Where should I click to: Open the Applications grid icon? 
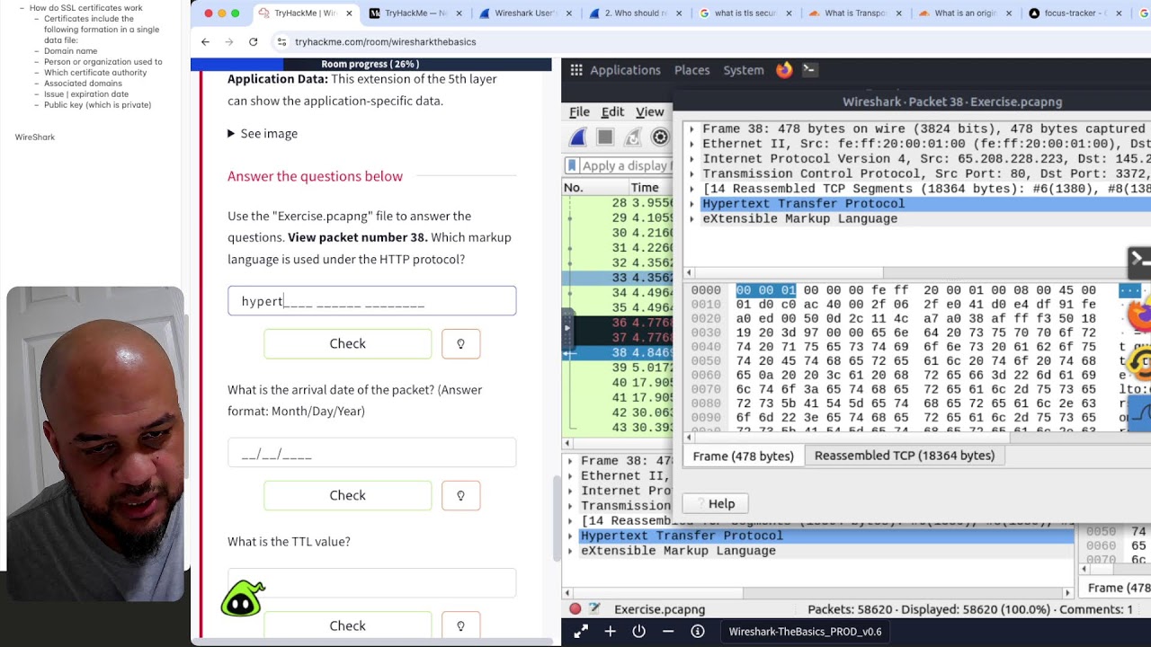coord(576,69)
